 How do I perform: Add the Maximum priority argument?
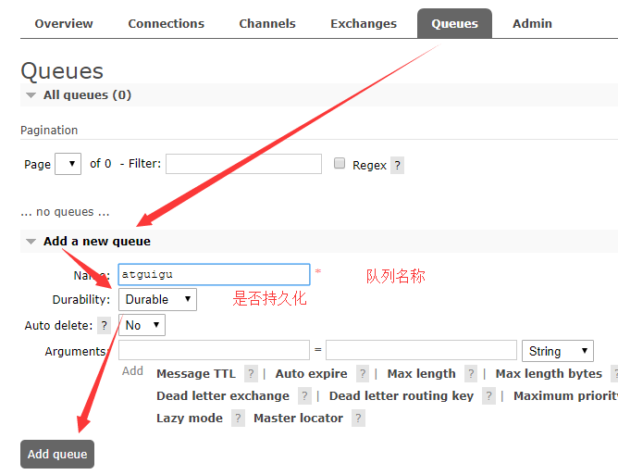(x=565, y=395)
